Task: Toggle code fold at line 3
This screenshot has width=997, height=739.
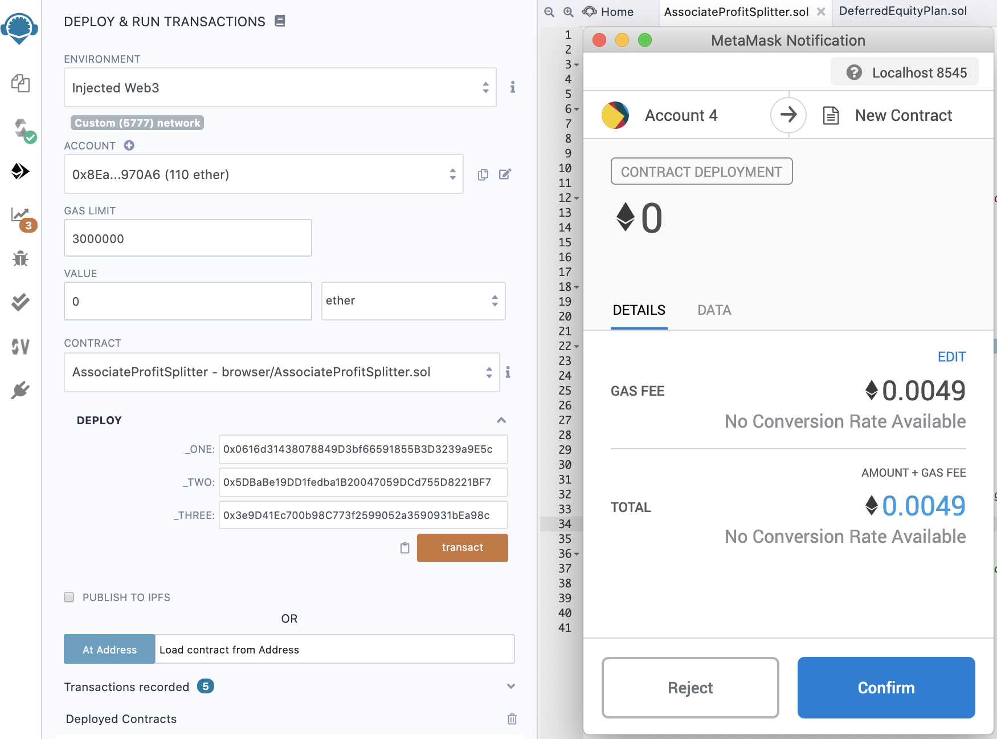Action: click(577, 64)
